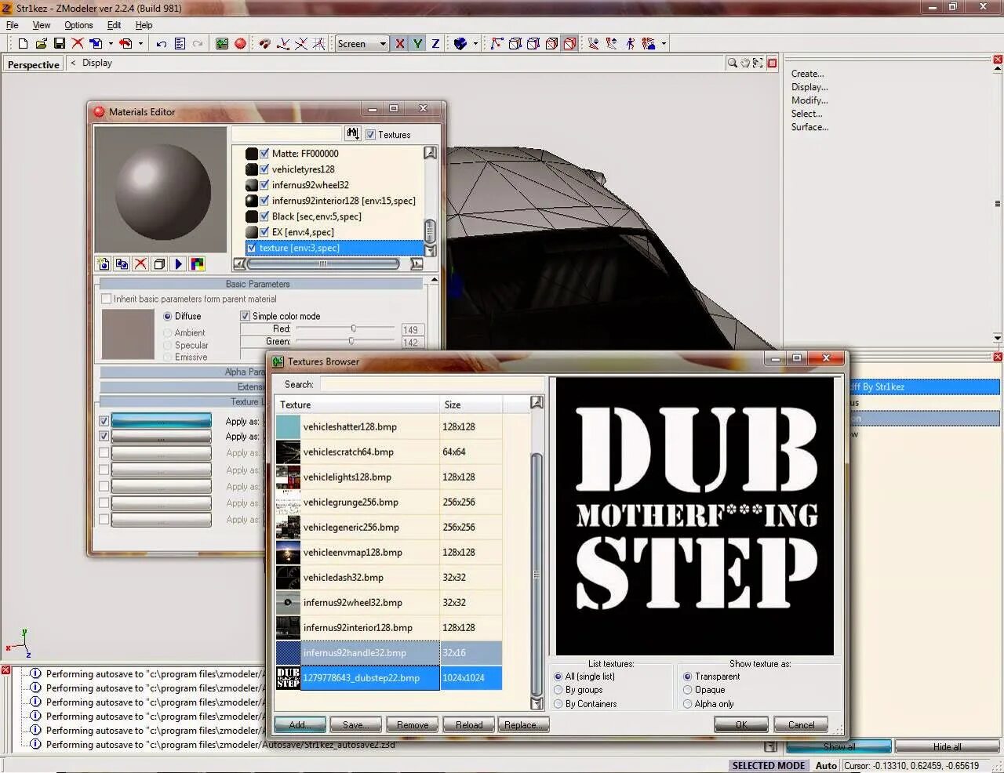
Task: Click the blue play arrow icon in Materials Editor
Action: [178, 264]
